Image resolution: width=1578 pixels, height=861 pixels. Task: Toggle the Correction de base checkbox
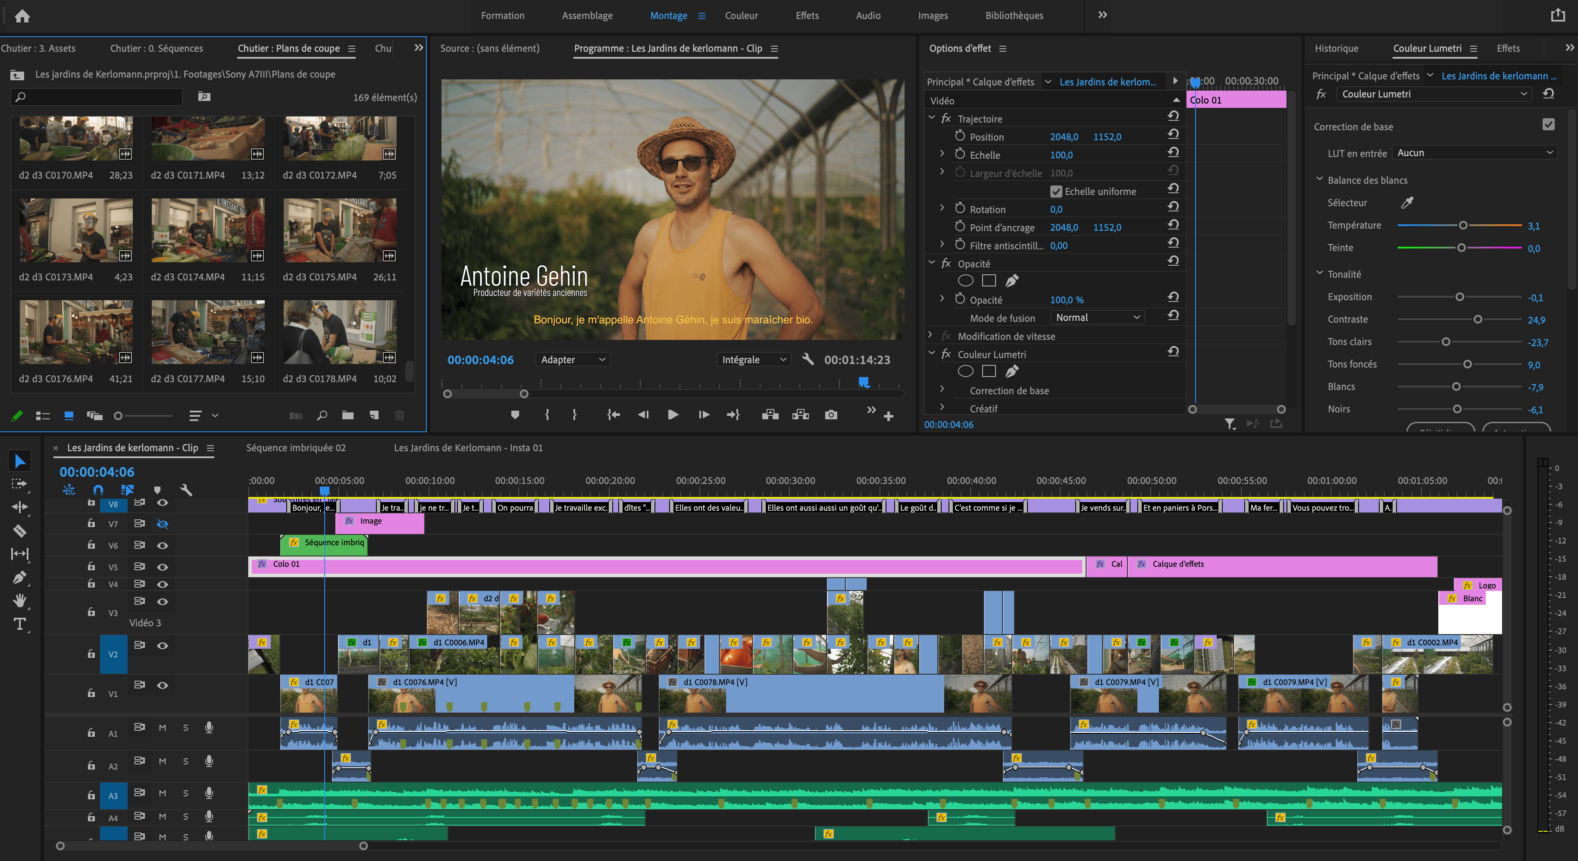click(x=1548, y=125)
